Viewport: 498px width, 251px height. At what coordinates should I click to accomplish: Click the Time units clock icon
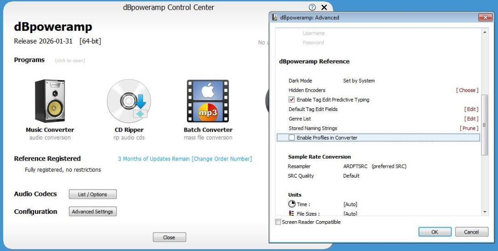click(292, 204)
